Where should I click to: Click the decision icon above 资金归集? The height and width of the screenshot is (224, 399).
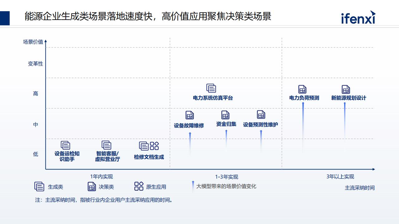225,115
